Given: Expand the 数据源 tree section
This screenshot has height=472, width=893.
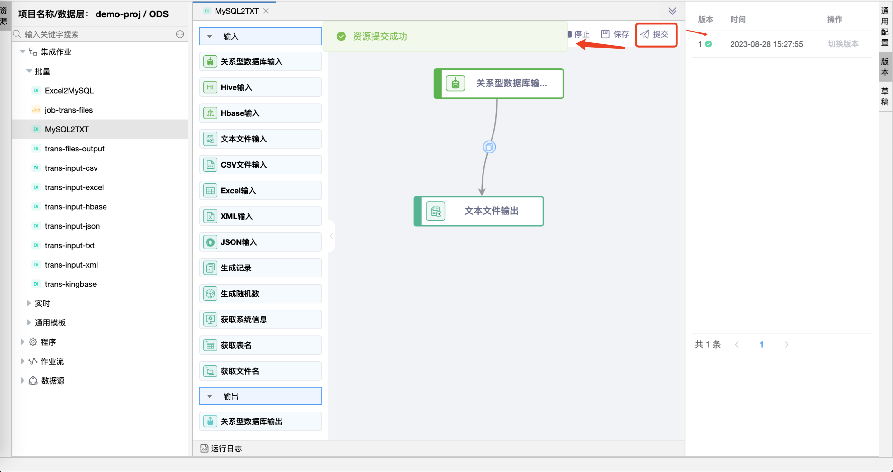Looking at the screenshot, I should tap(22, 380).
